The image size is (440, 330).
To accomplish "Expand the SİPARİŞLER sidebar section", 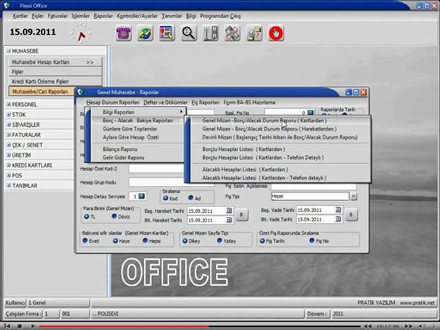I will (x=9, y=124).
